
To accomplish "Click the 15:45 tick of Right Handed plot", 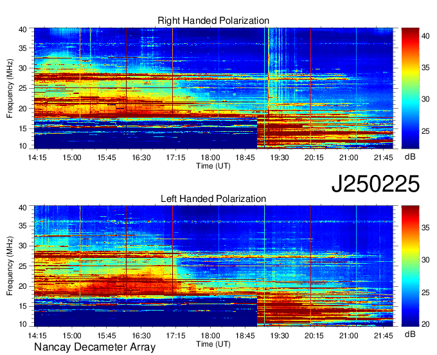I will [x=107, y=158].
